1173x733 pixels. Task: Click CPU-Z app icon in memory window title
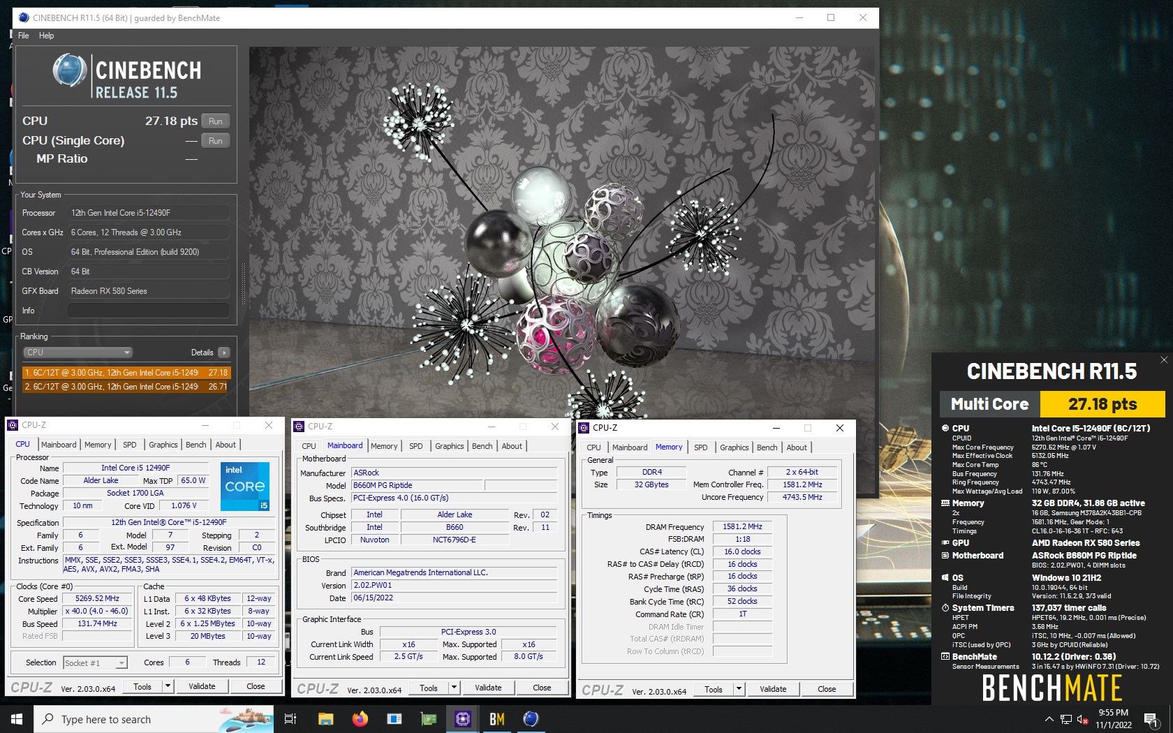tap(584, 428)
